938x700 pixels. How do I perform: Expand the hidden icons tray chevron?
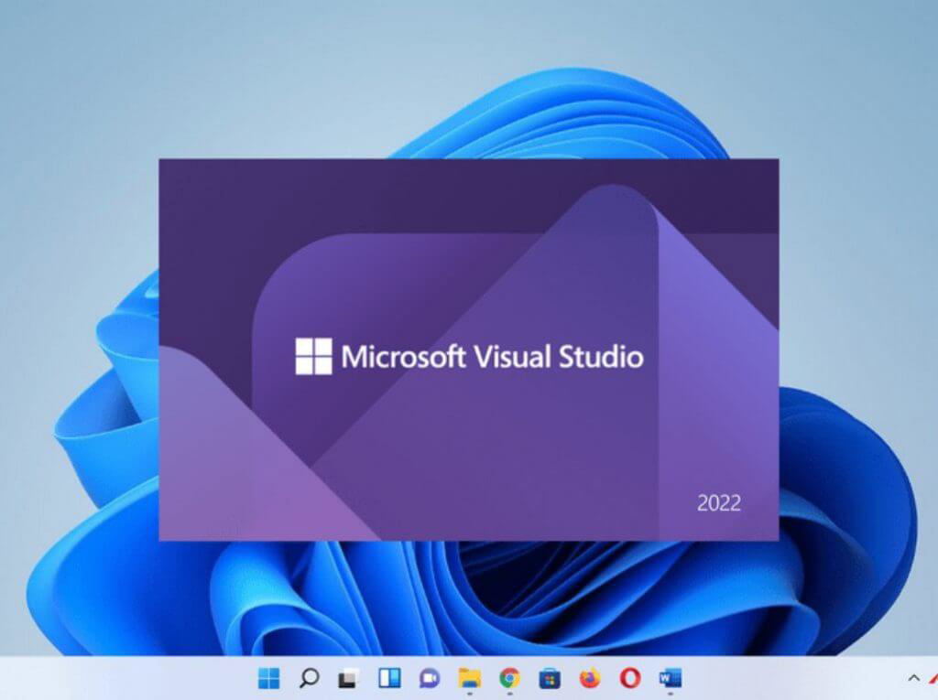coord(913,679)
